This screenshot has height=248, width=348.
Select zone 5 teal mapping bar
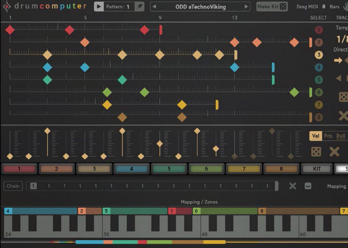(x=135, y=211)
